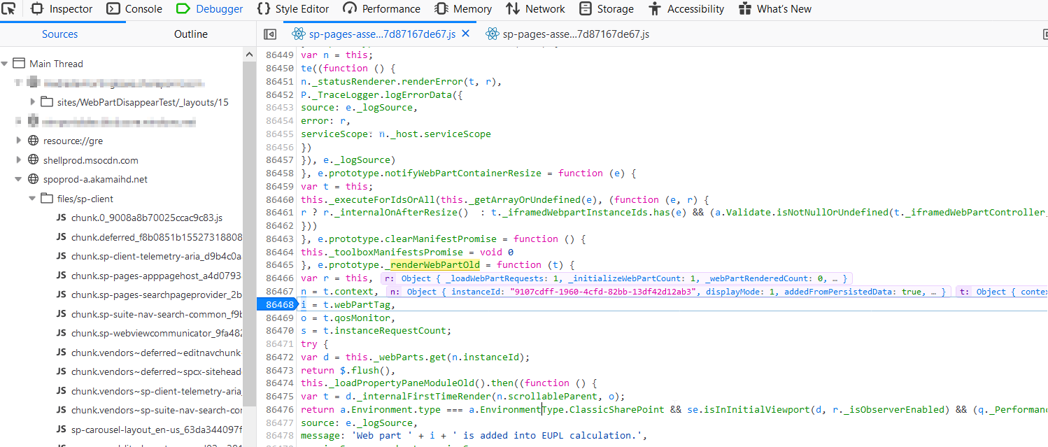Switch to second sp-pages-asse file tab

tap(567, 34)
